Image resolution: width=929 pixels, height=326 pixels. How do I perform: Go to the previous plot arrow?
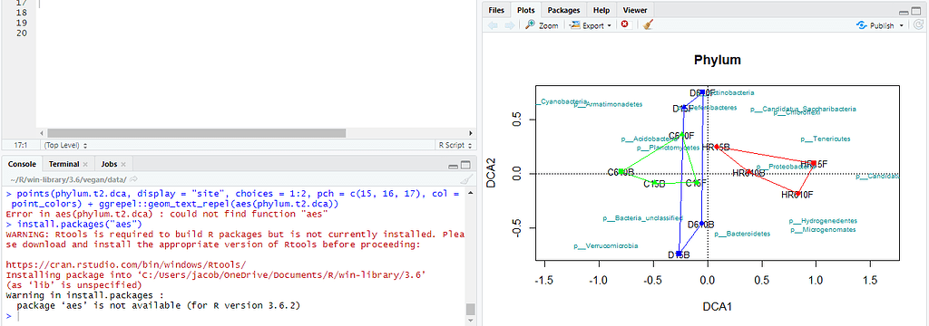(493, 25)
